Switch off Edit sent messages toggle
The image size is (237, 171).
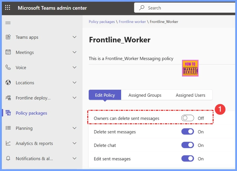187,159
